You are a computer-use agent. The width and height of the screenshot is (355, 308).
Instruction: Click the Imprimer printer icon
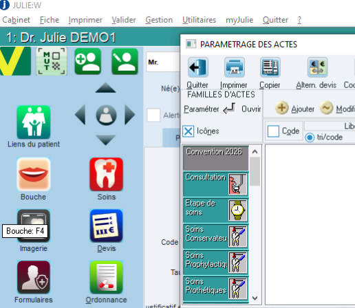point(235,67)
